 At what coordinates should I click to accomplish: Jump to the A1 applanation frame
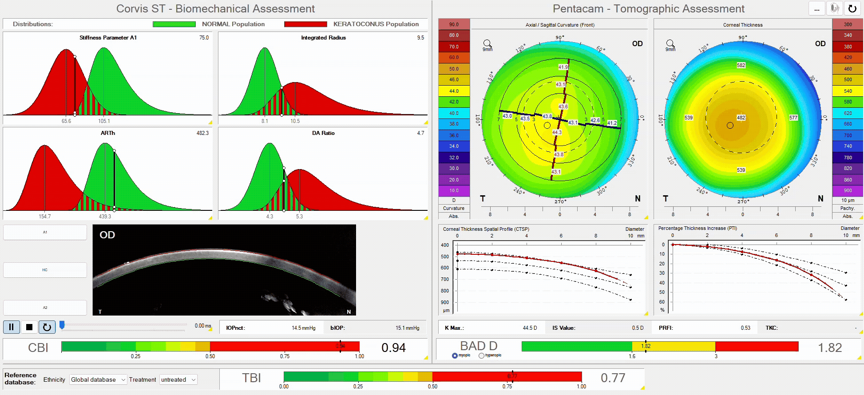tap(45, 232)
